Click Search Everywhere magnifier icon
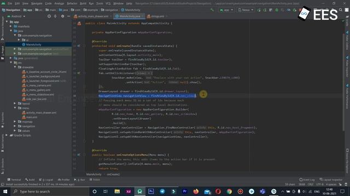Viewport: 350px width, 196px height. pyautogui.click(x=341, y=10)
